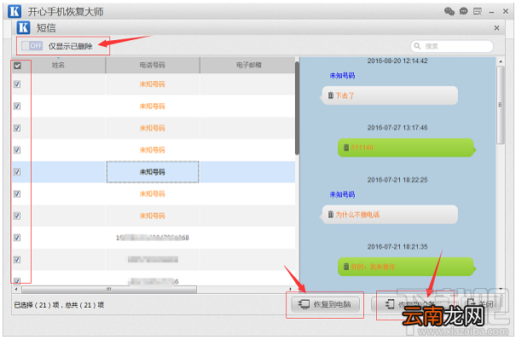Uncheck the sixth row 未知号码 checkbox

17,193
